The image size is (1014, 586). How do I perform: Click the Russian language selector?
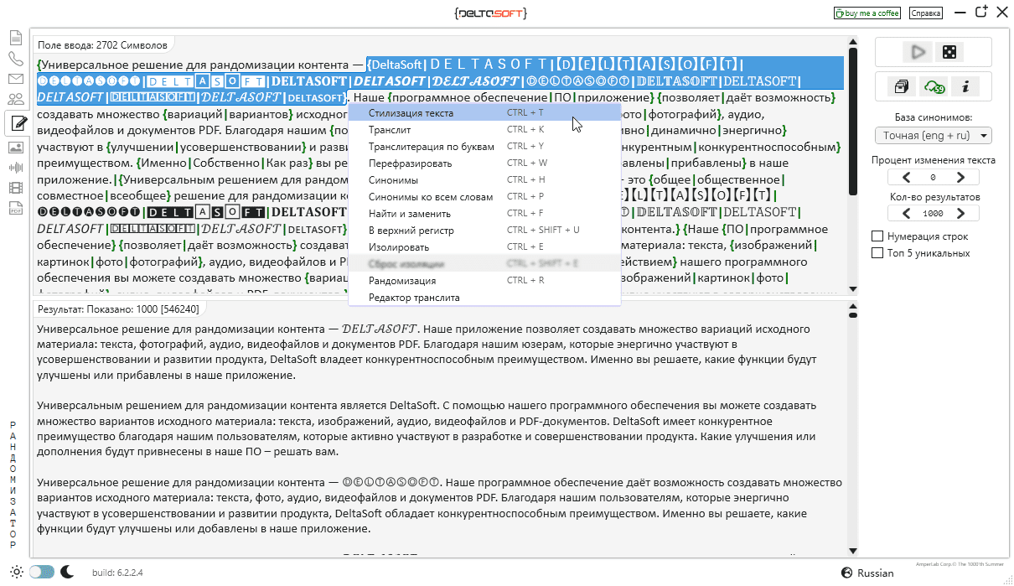click(x=868, y=573)
